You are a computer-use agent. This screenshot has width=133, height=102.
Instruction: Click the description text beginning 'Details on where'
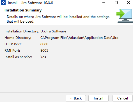[58, 19]
